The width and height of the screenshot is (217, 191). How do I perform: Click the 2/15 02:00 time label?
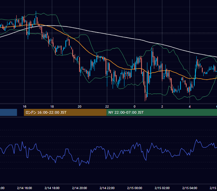(x=162, y=188)
